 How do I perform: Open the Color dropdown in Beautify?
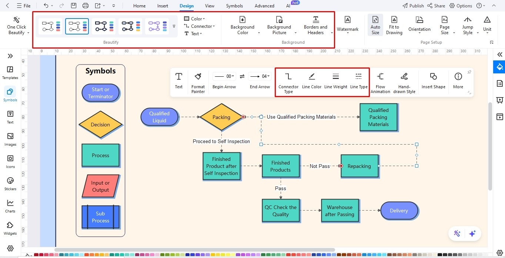tap(195, 19)
